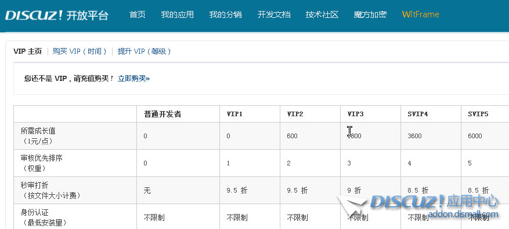Select the VIP 主页 tab
The height and width of the screenshot is (229, 509).
pyautogui.click(x=28, y=51)
